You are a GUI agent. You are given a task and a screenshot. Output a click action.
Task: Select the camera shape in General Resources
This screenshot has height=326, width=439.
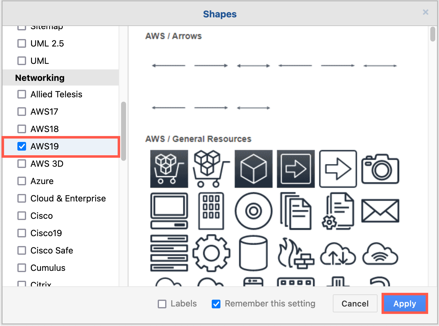380,169
